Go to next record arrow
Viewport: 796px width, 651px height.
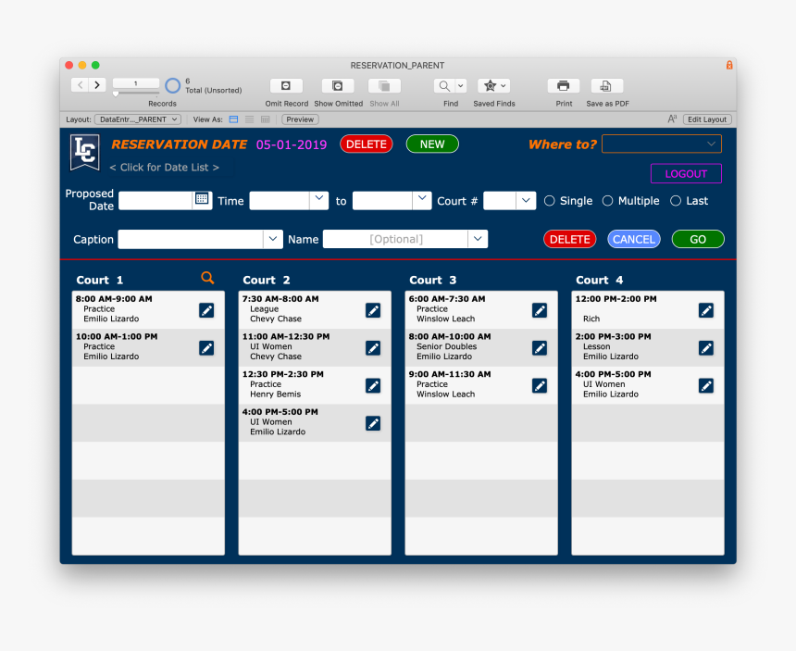point(97,85)
